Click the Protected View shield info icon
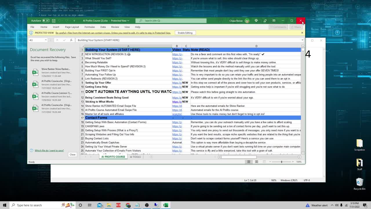Screen dimensions: 371x209 tap(32, 33)
